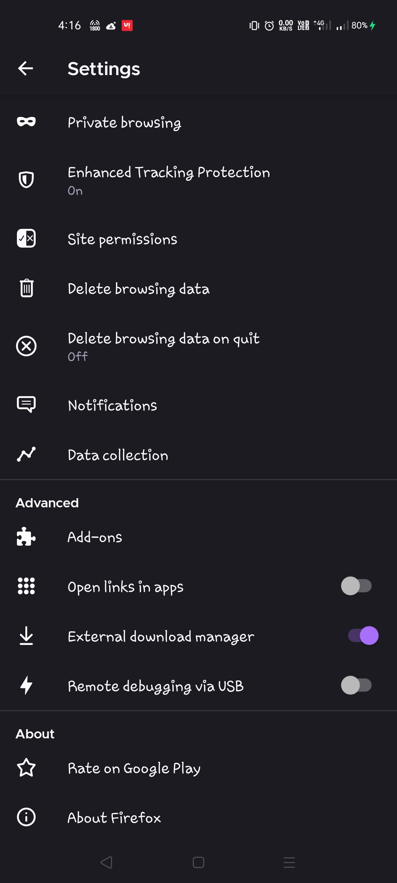Tap the trash can icon
397x883 pixels.
(26, 288)
